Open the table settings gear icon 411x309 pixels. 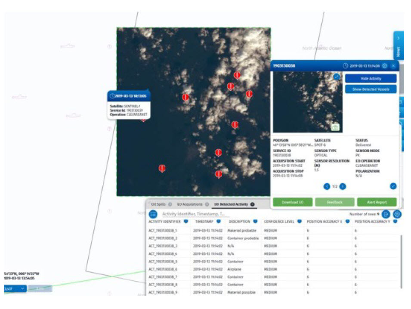397,214
